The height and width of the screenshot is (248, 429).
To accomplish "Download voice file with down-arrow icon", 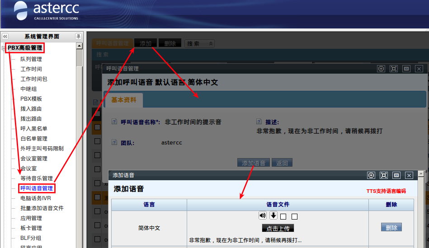I will click(273, 215).
